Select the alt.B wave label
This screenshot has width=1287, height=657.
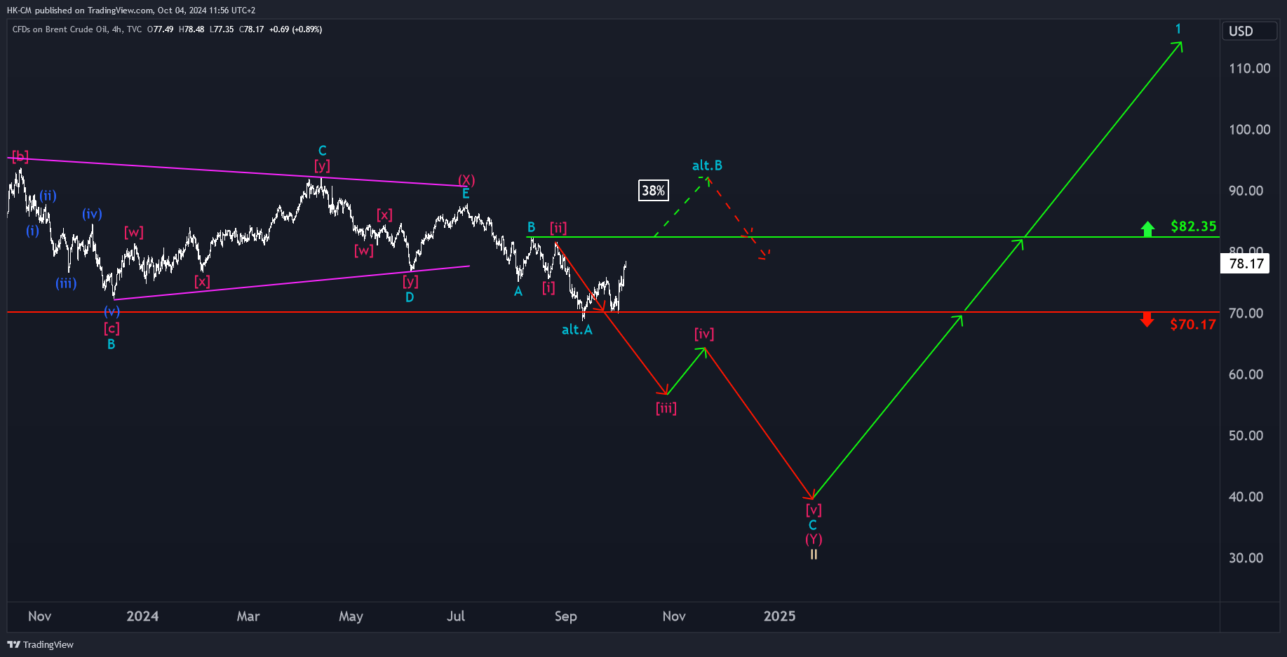coord(707,165)
